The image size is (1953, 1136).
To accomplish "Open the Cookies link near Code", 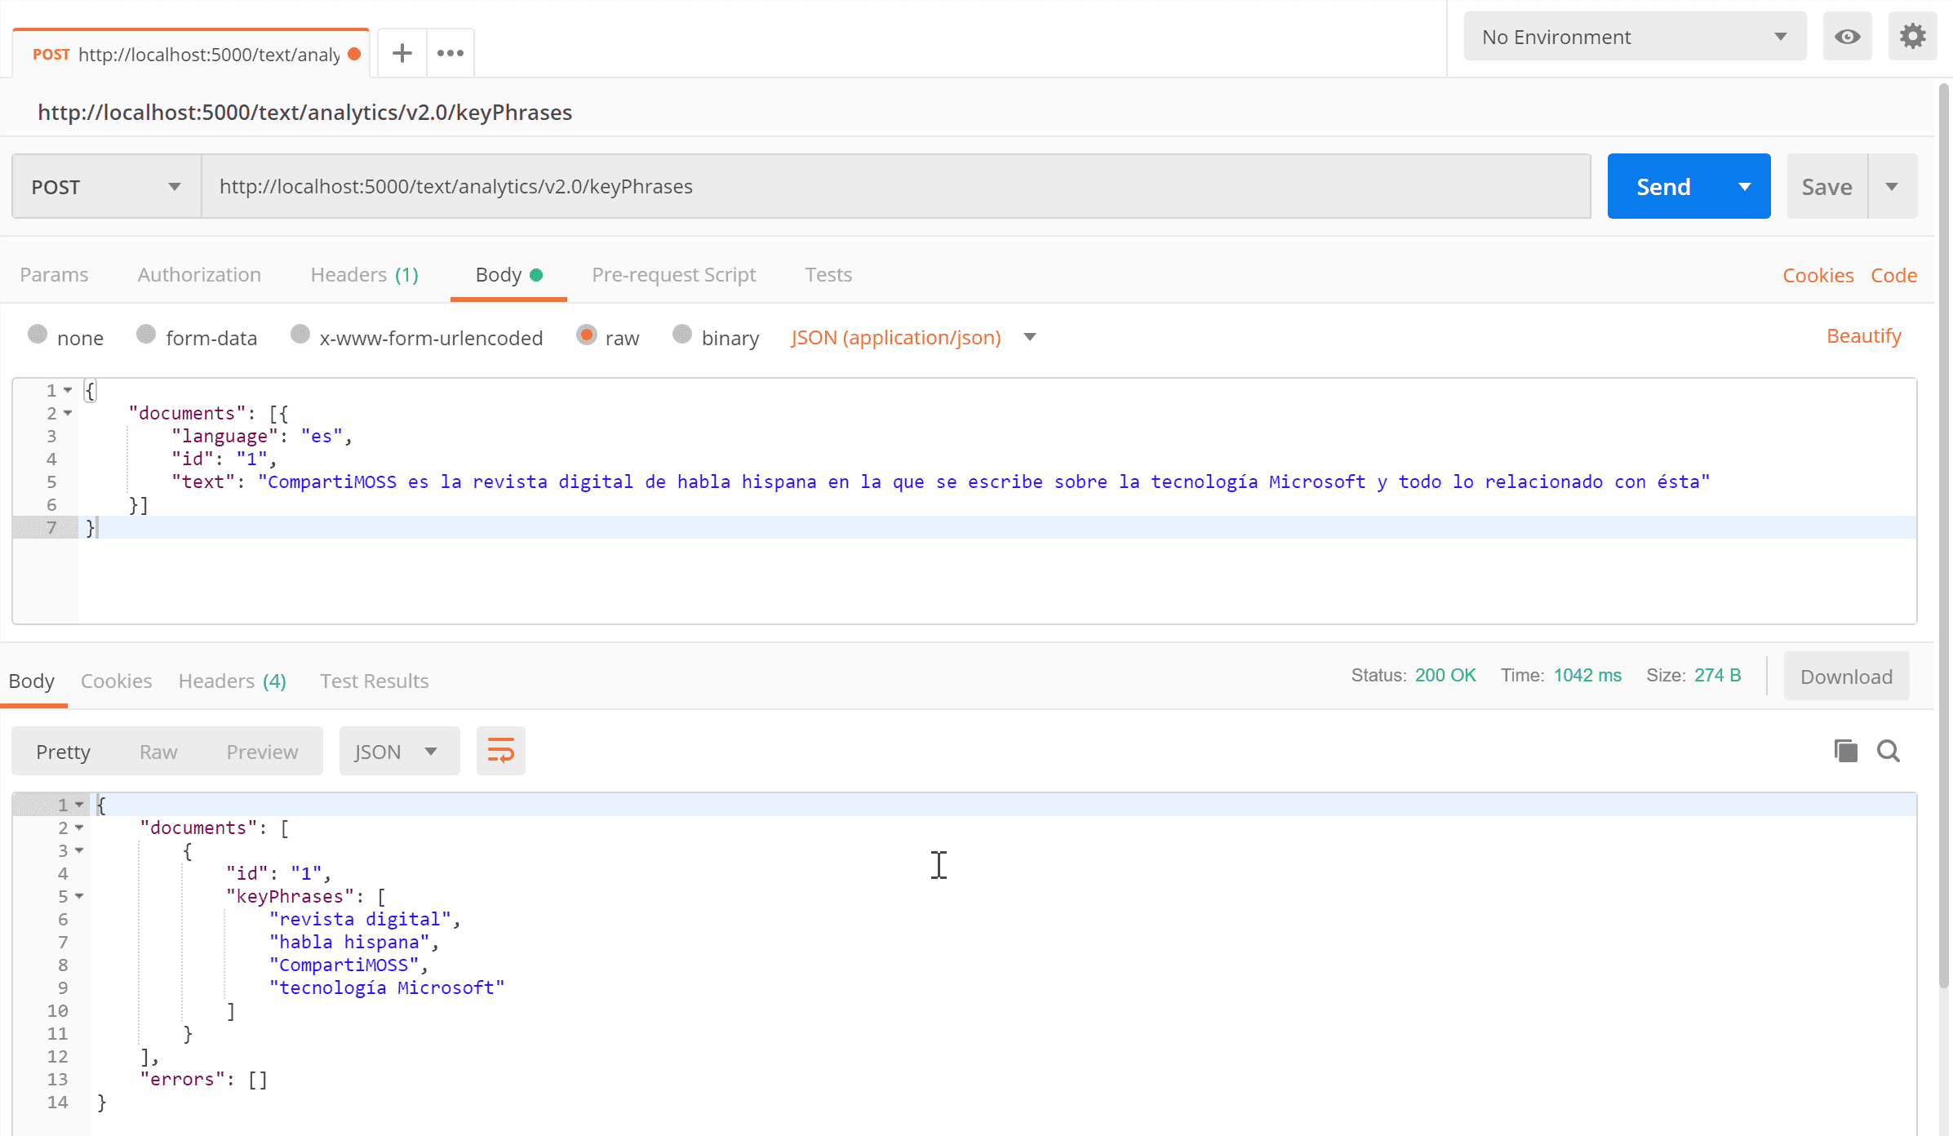I will click(1818, 275).
